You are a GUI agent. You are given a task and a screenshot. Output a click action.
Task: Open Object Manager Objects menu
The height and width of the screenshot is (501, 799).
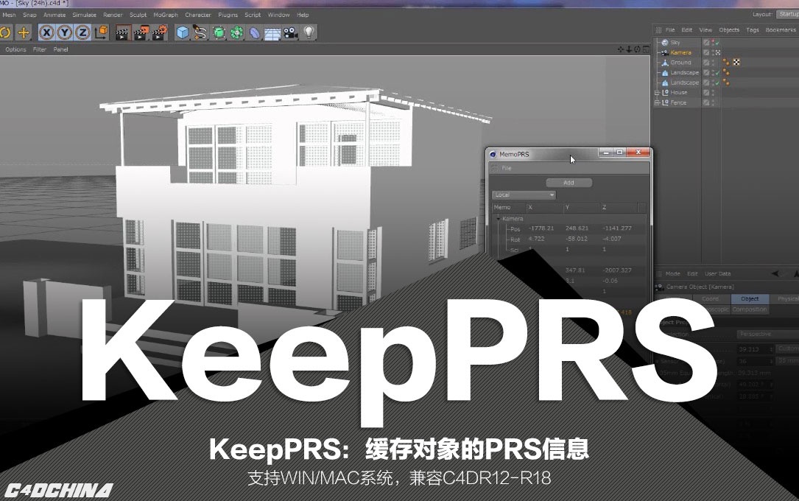tap(729, 30)
